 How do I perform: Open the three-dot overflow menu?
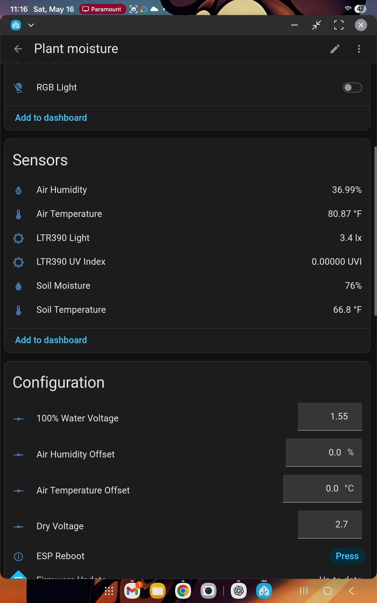[359, 49]
